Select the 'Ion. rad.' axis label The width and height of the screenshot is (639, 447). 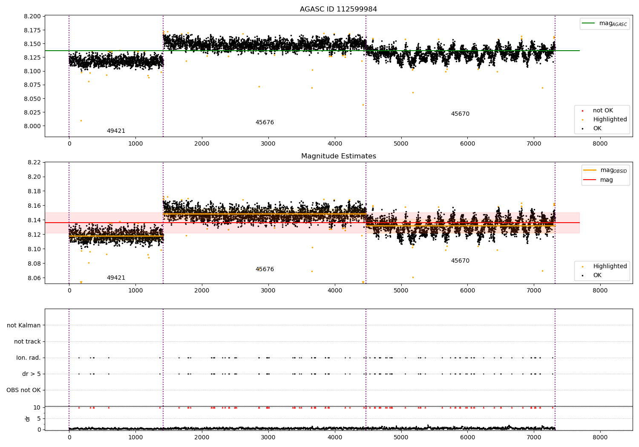tap(29, 358)
